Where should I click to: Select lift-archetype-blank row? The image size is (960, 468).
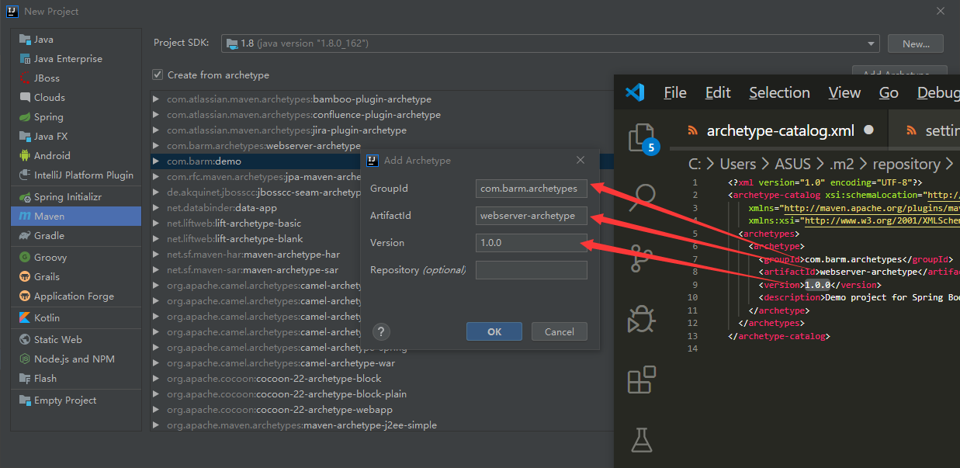coord(235,239)
